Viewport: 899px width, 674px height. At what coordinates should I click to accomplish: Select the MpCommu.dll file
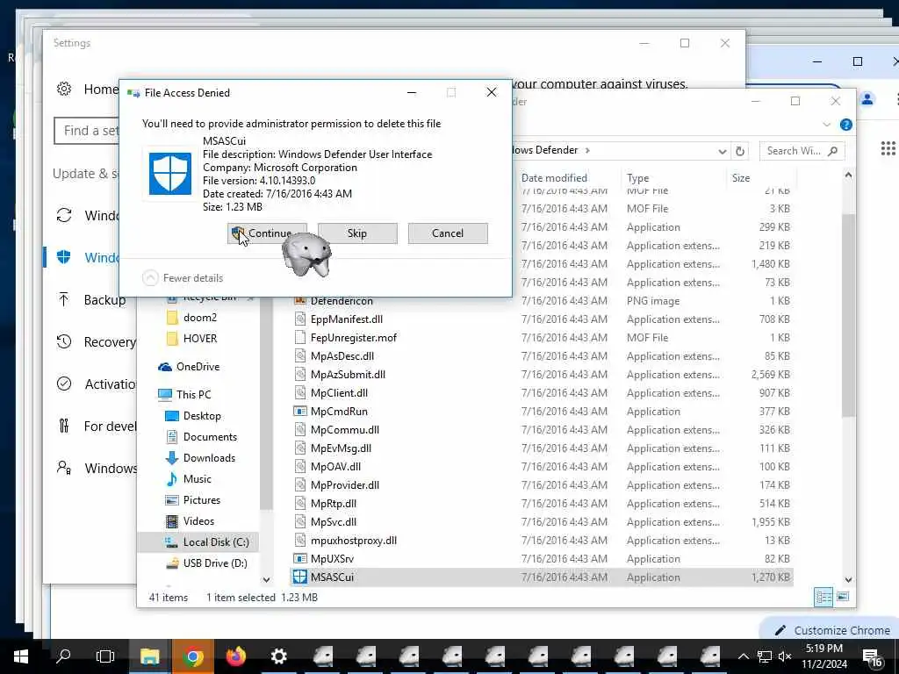point(344,430)
